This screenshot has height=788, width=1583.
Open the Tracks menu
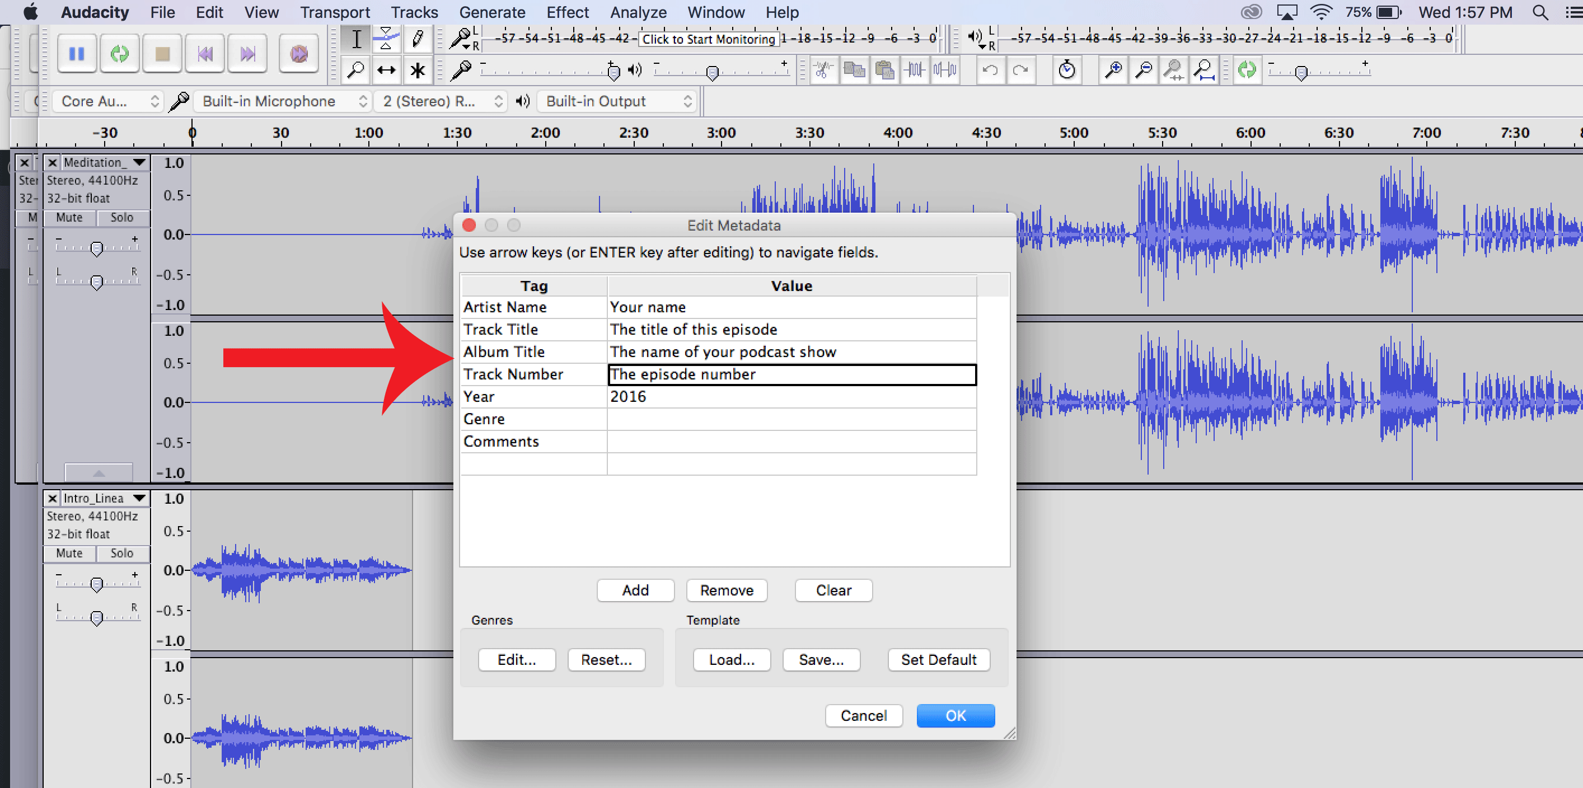point(414,12)
